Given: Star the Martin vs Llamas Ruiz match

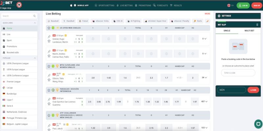Looking at the screenshot, I should 49,56.
